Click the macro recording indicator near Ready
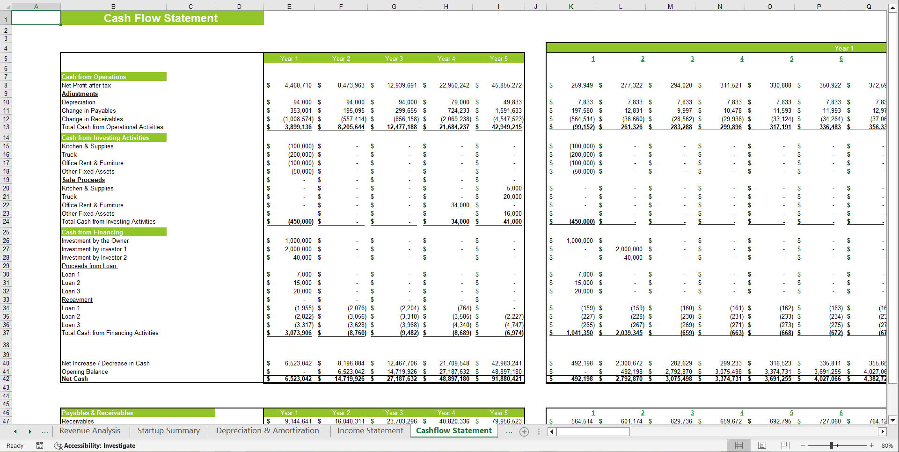Screen dimensions: 899x452 pos(40,445)
